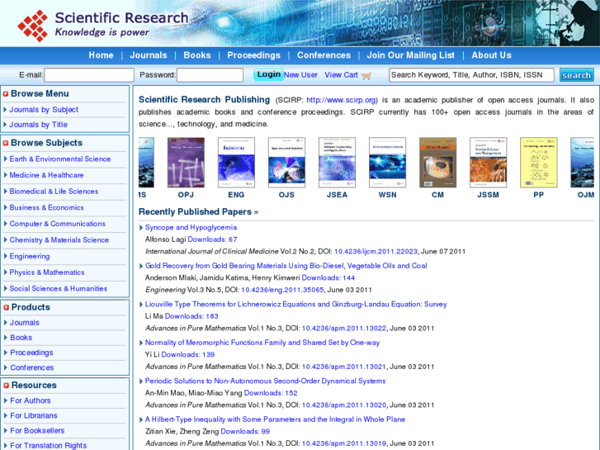Click the blue search button

coord(577,75)
